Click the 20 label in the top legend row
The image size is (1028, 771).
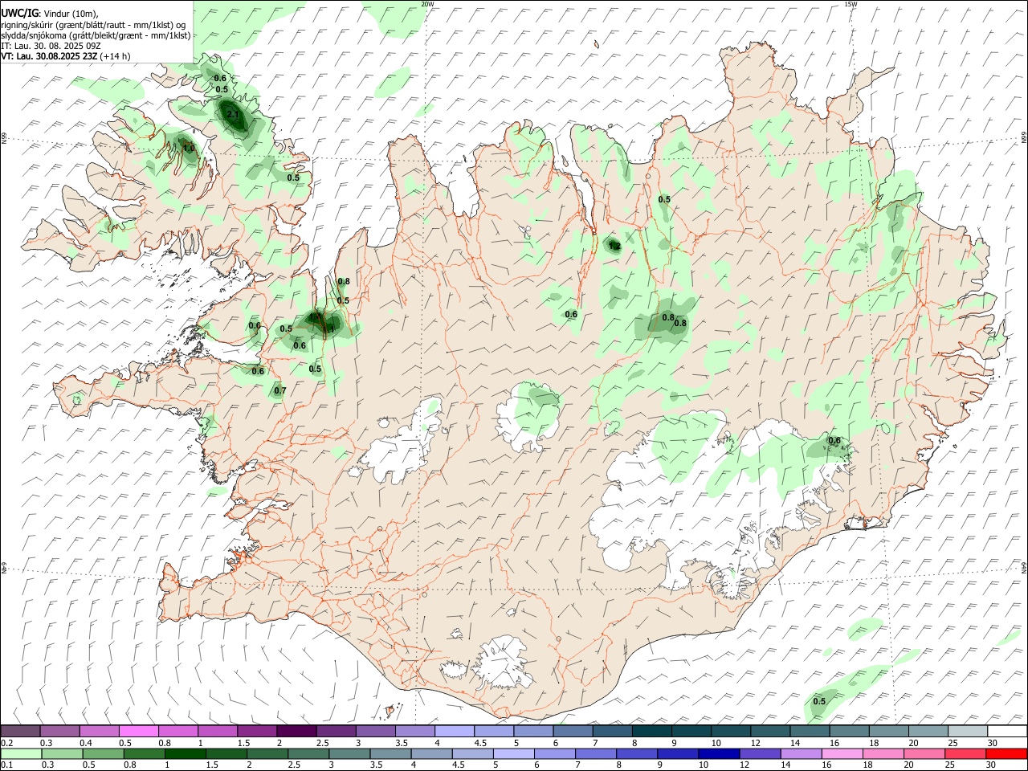pos(913,743)
